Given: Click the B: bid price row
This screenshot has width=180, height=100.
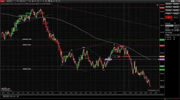Looking at the screenshot, I should (x=170, y=39).
